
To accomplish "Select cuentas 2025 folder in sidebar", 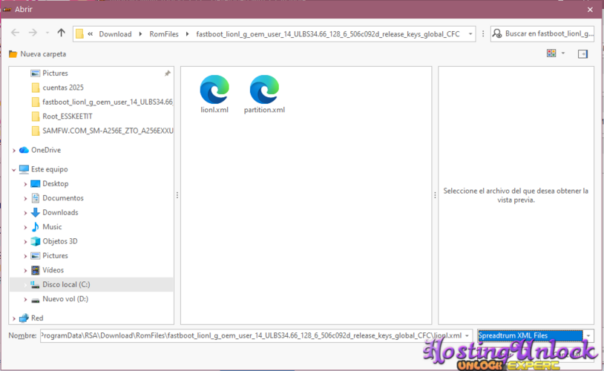I will (x=62, y=88).
